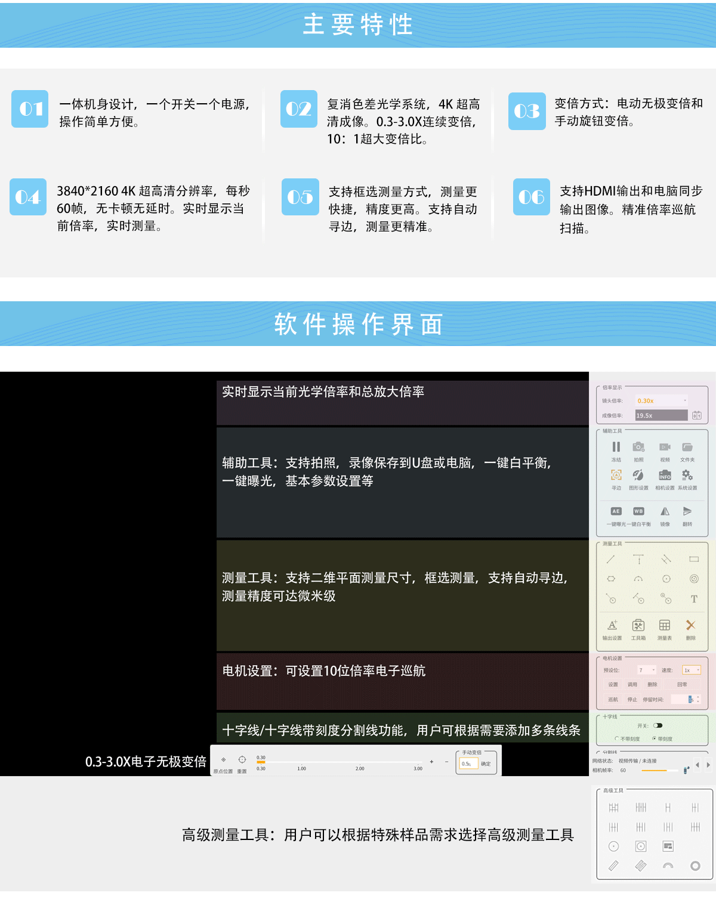Select the text T annotation tool
The width and height of the screenshot is (716, 908).
693,599
